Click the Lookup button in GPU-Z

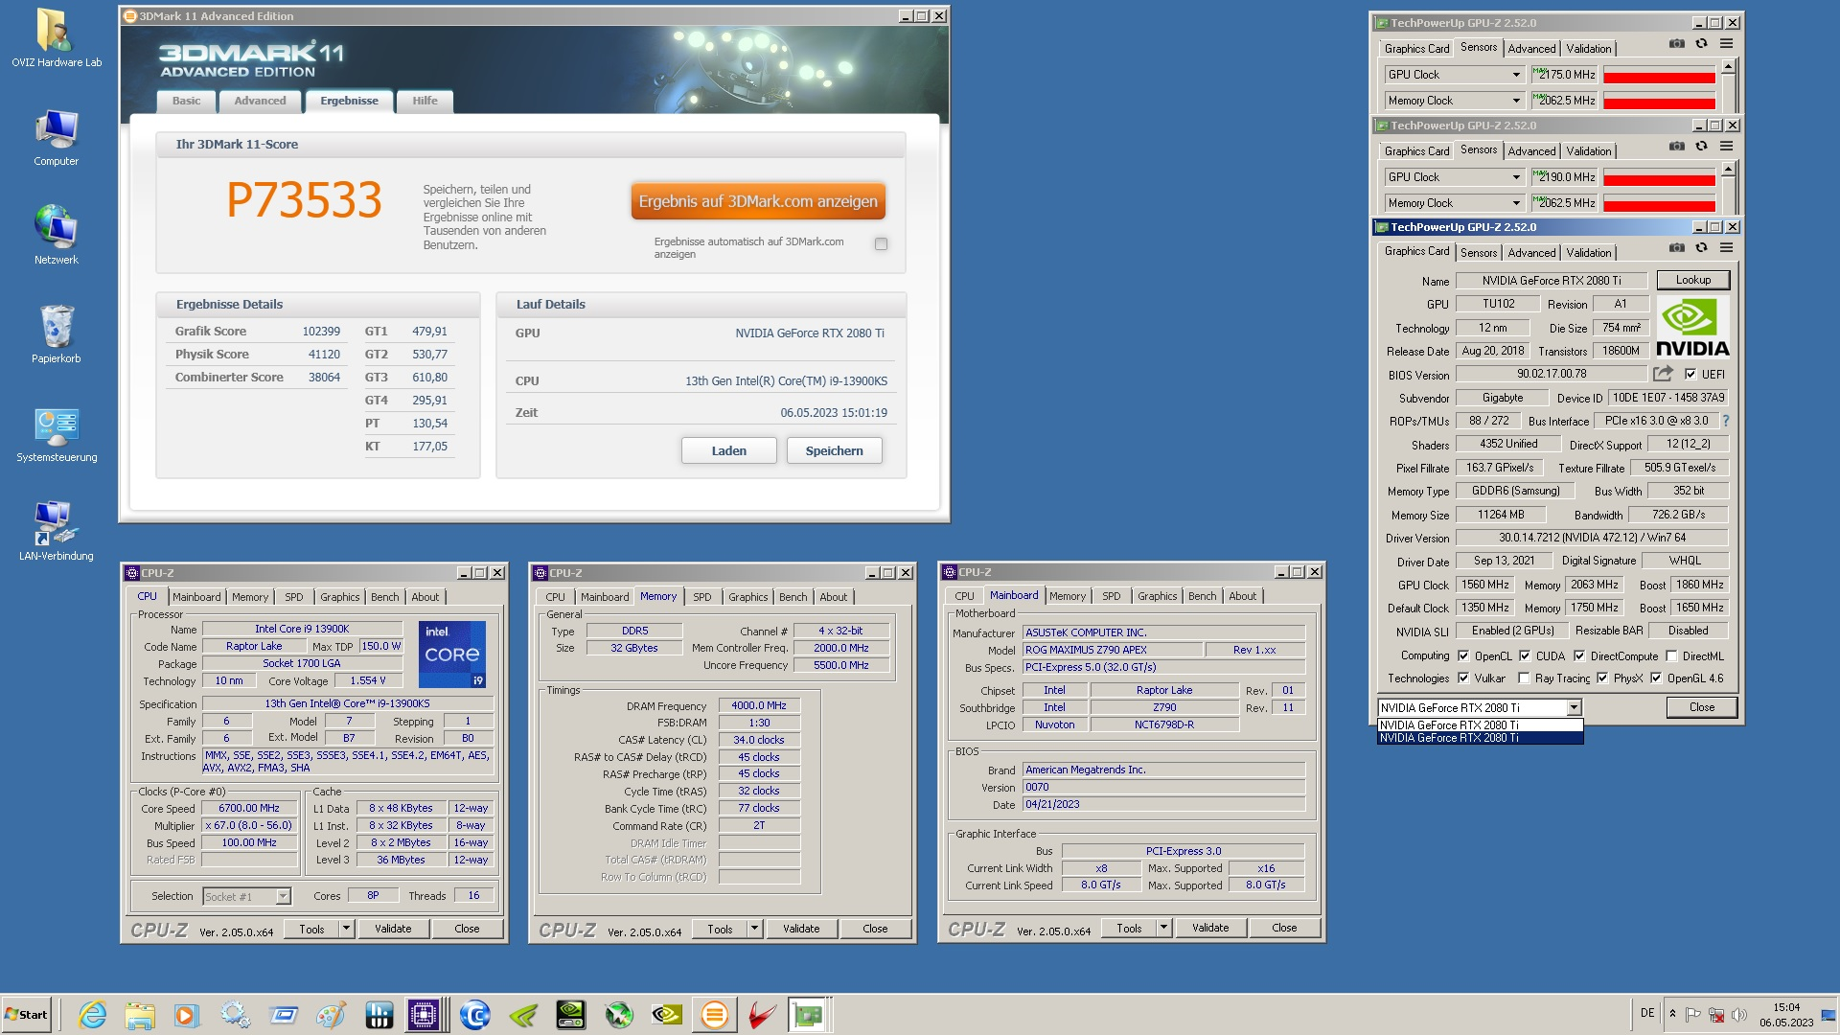point(1693,280)
